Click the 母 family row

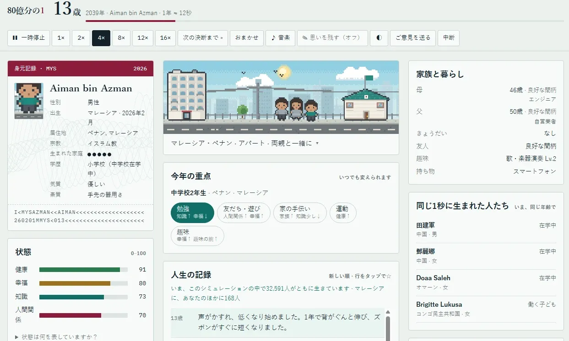tap(486, 95)
